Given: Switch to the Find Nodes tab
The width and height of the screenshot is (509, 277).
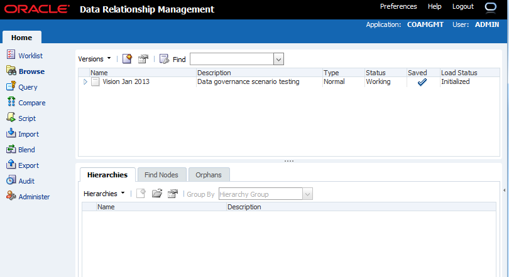Looking at the screenshot, I should [161, 175].
